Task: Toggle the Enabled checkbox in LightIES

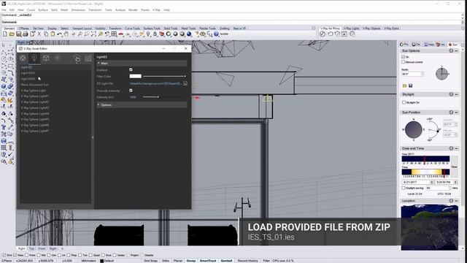Action: pos(131,70)
